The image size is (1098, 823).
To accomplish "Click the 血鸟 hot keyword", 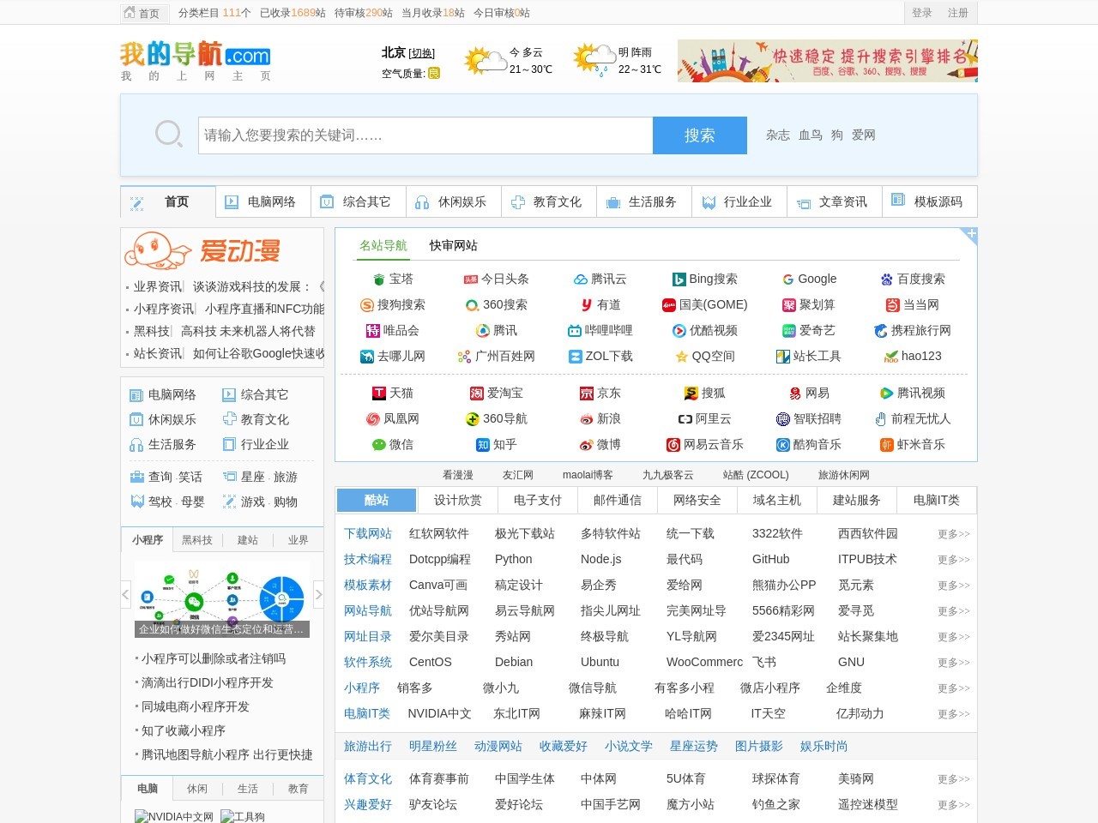I will (x=811, y=135).
